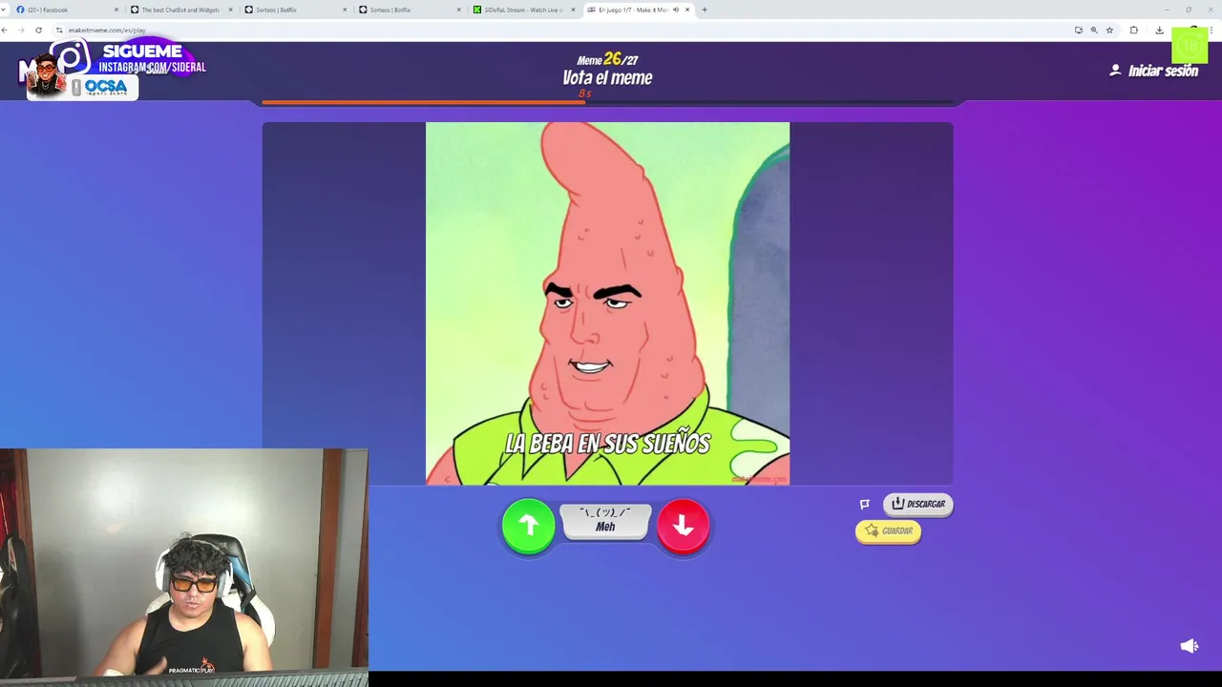
Task: Switch to the SiDeRaL Stream tab
Action: click(x=523, y=10)
